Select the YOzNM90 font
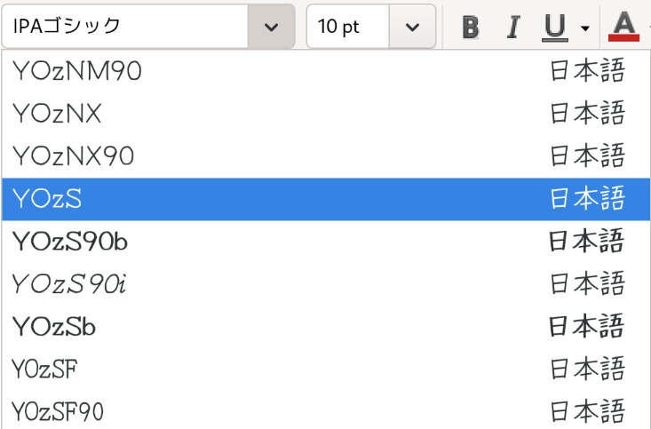This screenshot has width=651, height=429. click(78, 71)
